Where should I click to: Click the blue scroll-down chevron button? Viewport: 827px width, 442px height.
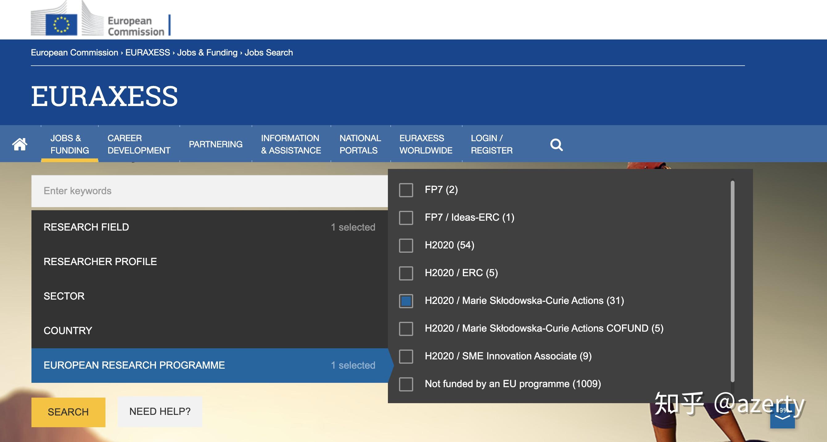782,416
